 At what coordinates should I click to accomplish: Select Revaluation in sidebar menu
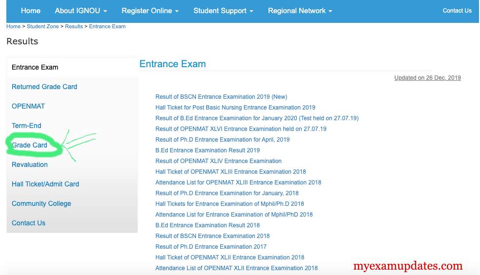pyautogui.click(x=30, y=165)
